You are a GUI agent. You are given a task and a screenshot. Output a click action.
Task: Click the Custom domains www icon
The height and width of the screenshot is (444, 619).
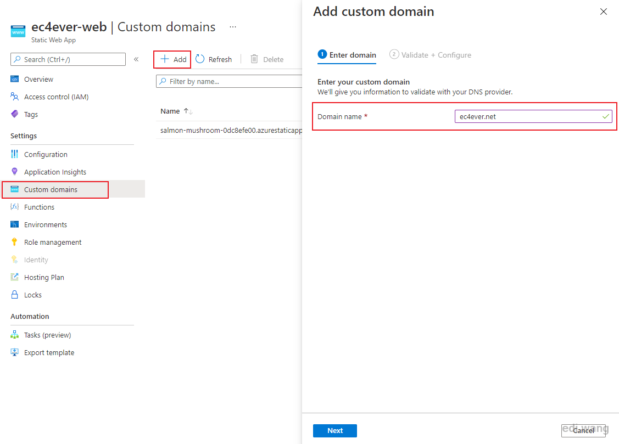pos(15,189)
